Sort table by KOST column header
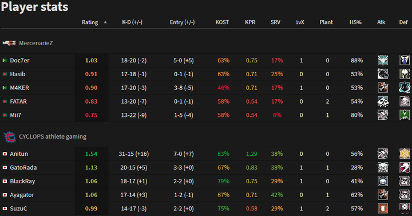This screenshot has width=412, height=216. point(222,22)
